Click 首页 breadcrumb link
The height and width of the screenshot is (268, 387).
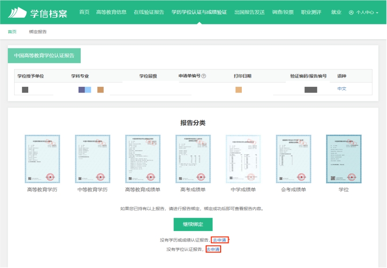[12, 32]
